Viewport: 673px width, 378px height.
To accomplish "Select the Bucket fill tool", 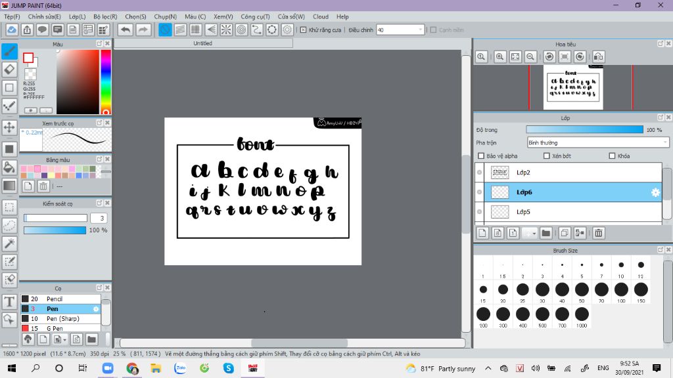I will point(10,167).
